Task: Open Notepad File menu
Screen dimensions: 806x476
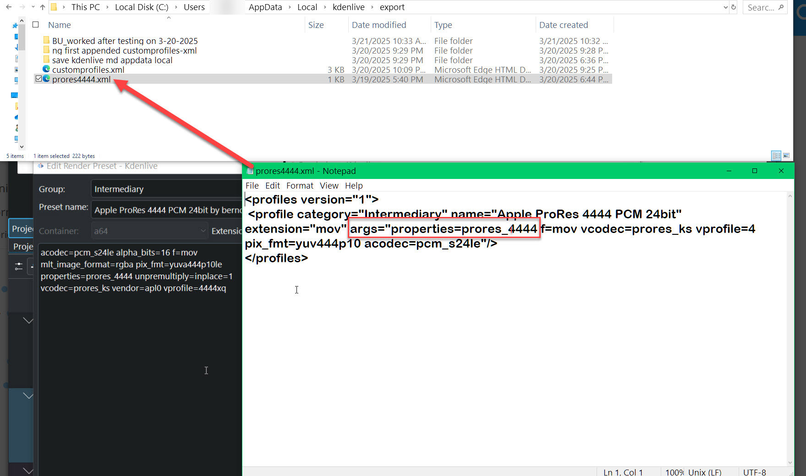Action: click(x=252, y=185)
